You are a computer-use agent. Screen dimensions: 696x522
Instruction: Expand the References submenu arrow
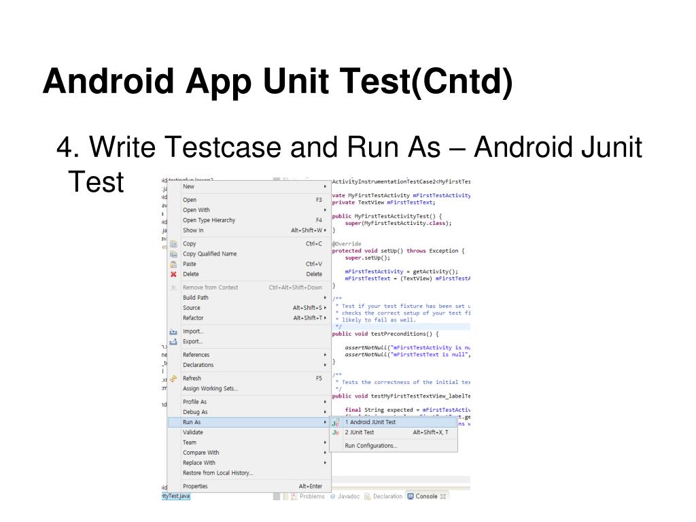pyautogui.click(x=325, y=355)
